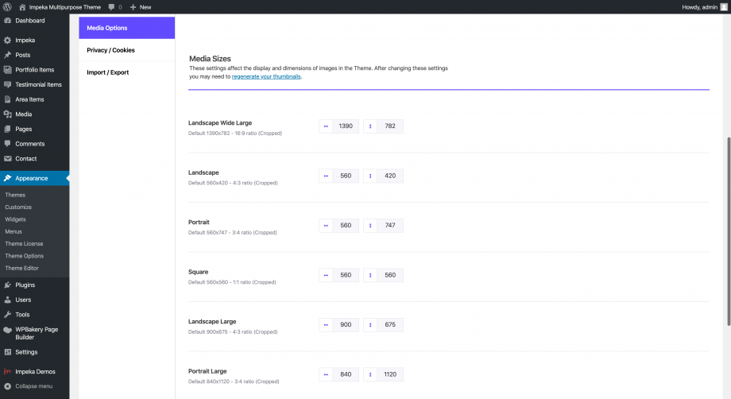
Task: Click Landscape Wide Large width field
Action: [x=345, y=126]
